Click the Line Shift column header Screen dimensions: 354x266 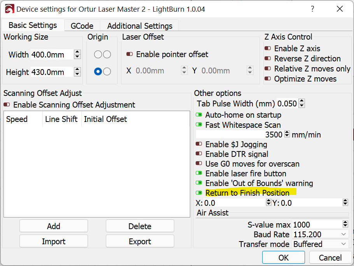62,119
